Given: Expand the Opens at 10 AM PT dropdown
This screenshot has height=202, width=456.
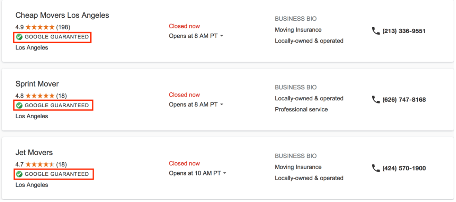Looking at the screenshot, I should point(225,174).
